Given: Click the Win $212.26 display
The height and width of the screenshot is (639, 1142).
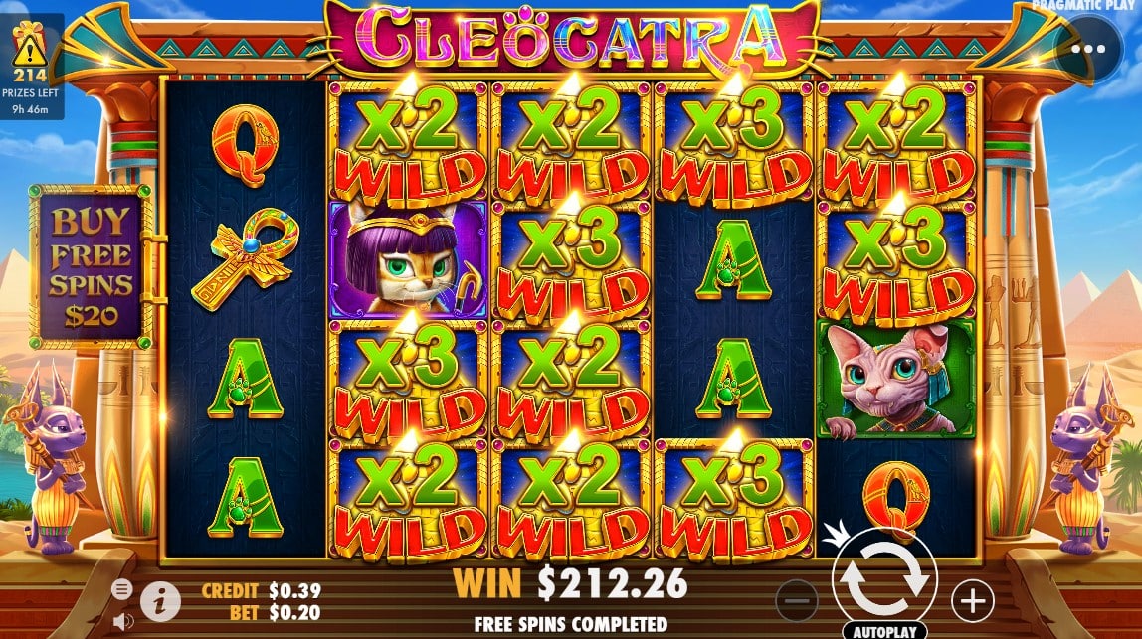Looking at the screenshot, I should click(x=570, y=583).
